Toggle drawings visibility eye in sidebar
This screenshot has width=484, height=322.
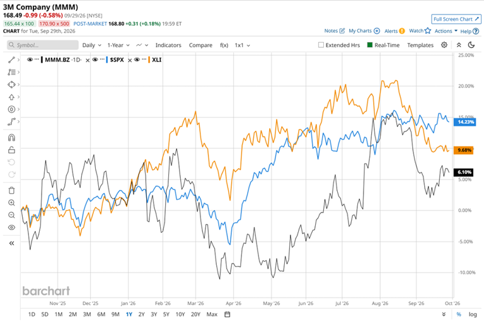click(11, 228)
